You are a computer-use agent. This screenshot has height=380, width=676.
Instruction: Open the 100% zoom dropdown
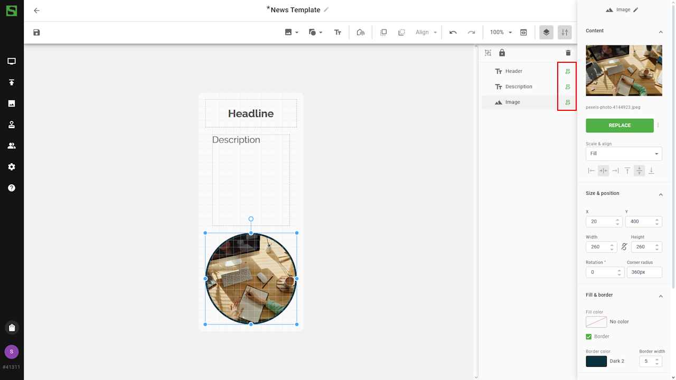coord(501,33)
